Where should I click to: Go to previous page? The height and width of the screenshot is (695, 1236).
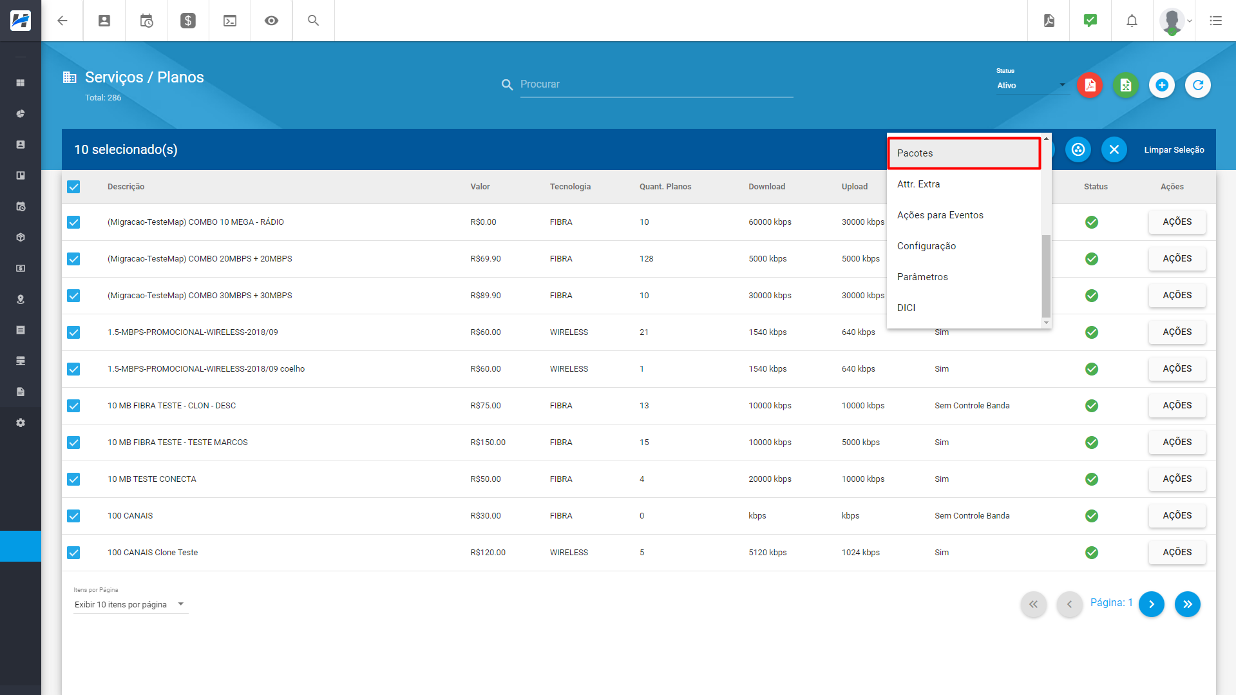click(x=1069, y=604)
